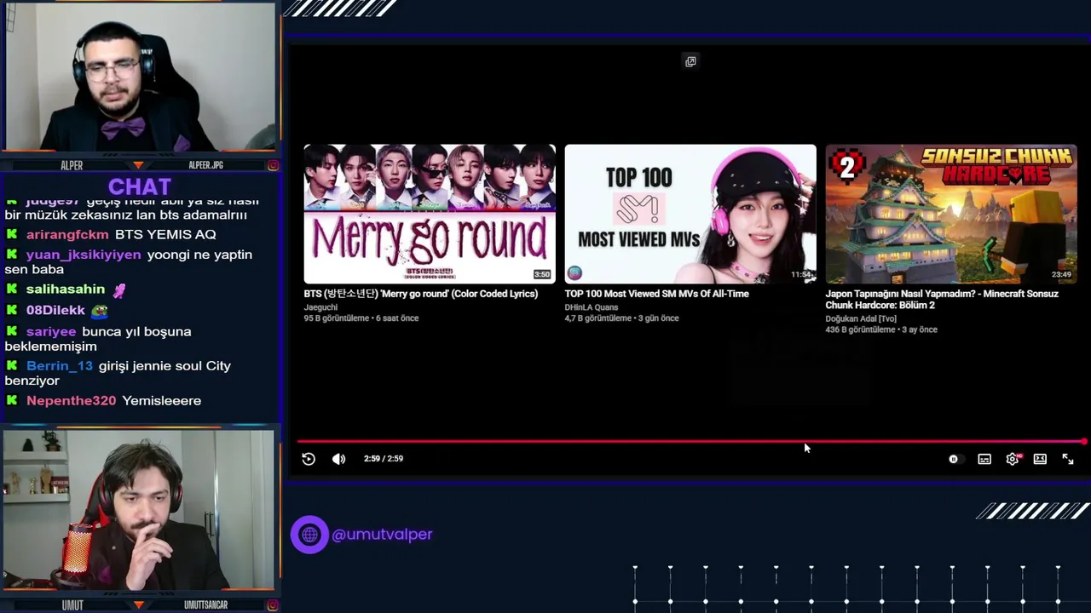
Task: Click '4,7 B görüntüleme • 3 gün önce' text
Action: [621, 318]
